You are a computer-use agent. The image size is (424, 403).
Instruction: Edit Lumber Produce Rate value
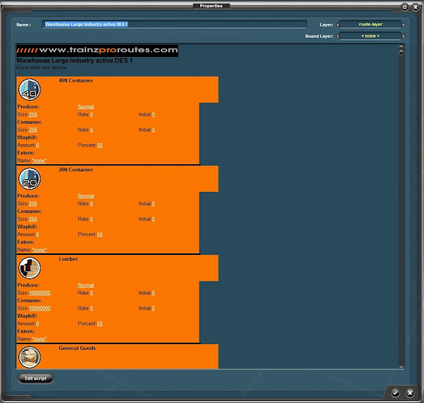coord(91,292)
